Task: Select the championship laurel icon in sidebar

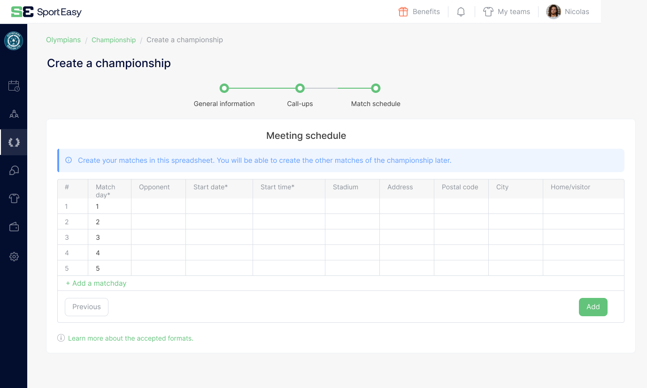Action: pos(14,142)
